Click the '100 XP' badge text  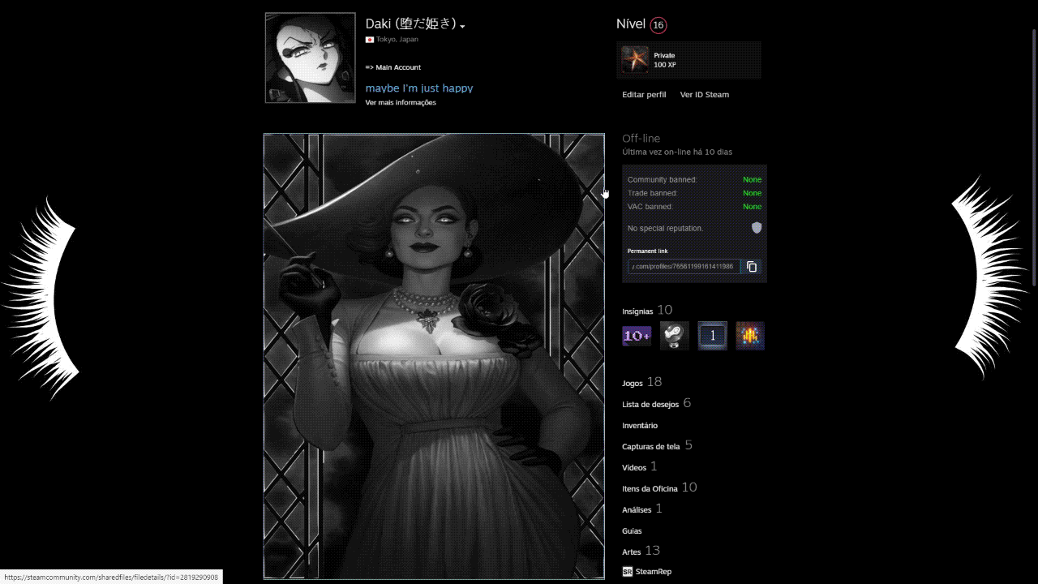[x=665, y=65]
